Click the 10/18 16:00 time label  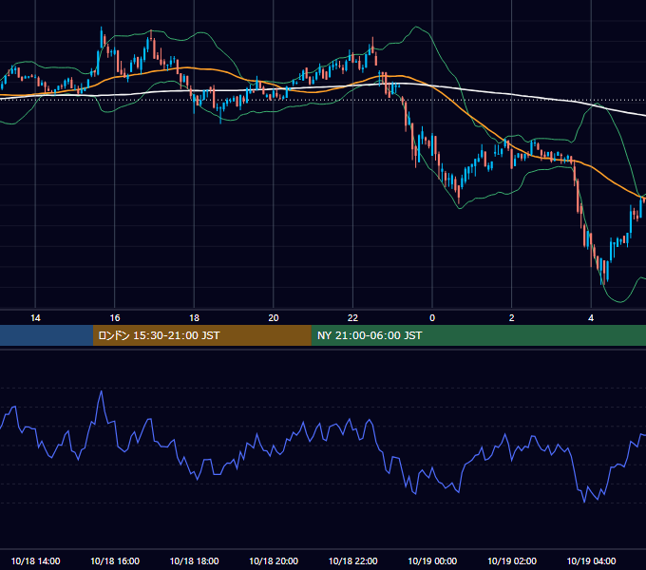(x=115, y=560)
